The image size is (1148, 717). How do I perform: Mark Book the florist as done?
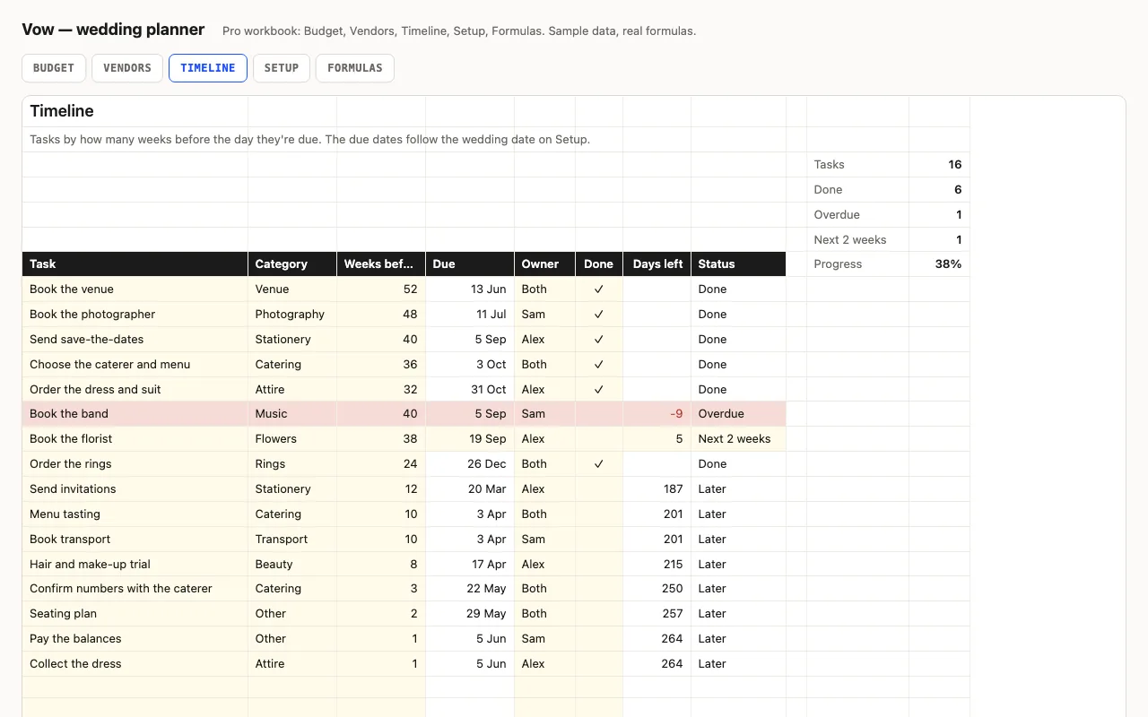tap(599, 439)
